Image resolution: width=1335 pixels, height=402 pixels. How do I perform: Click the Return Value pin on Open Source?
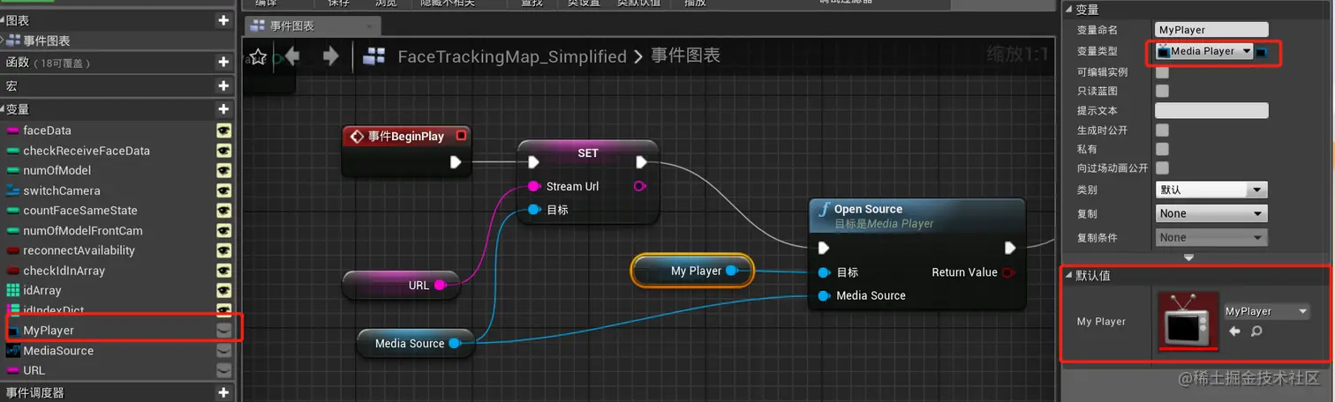tap(1007, 272)
